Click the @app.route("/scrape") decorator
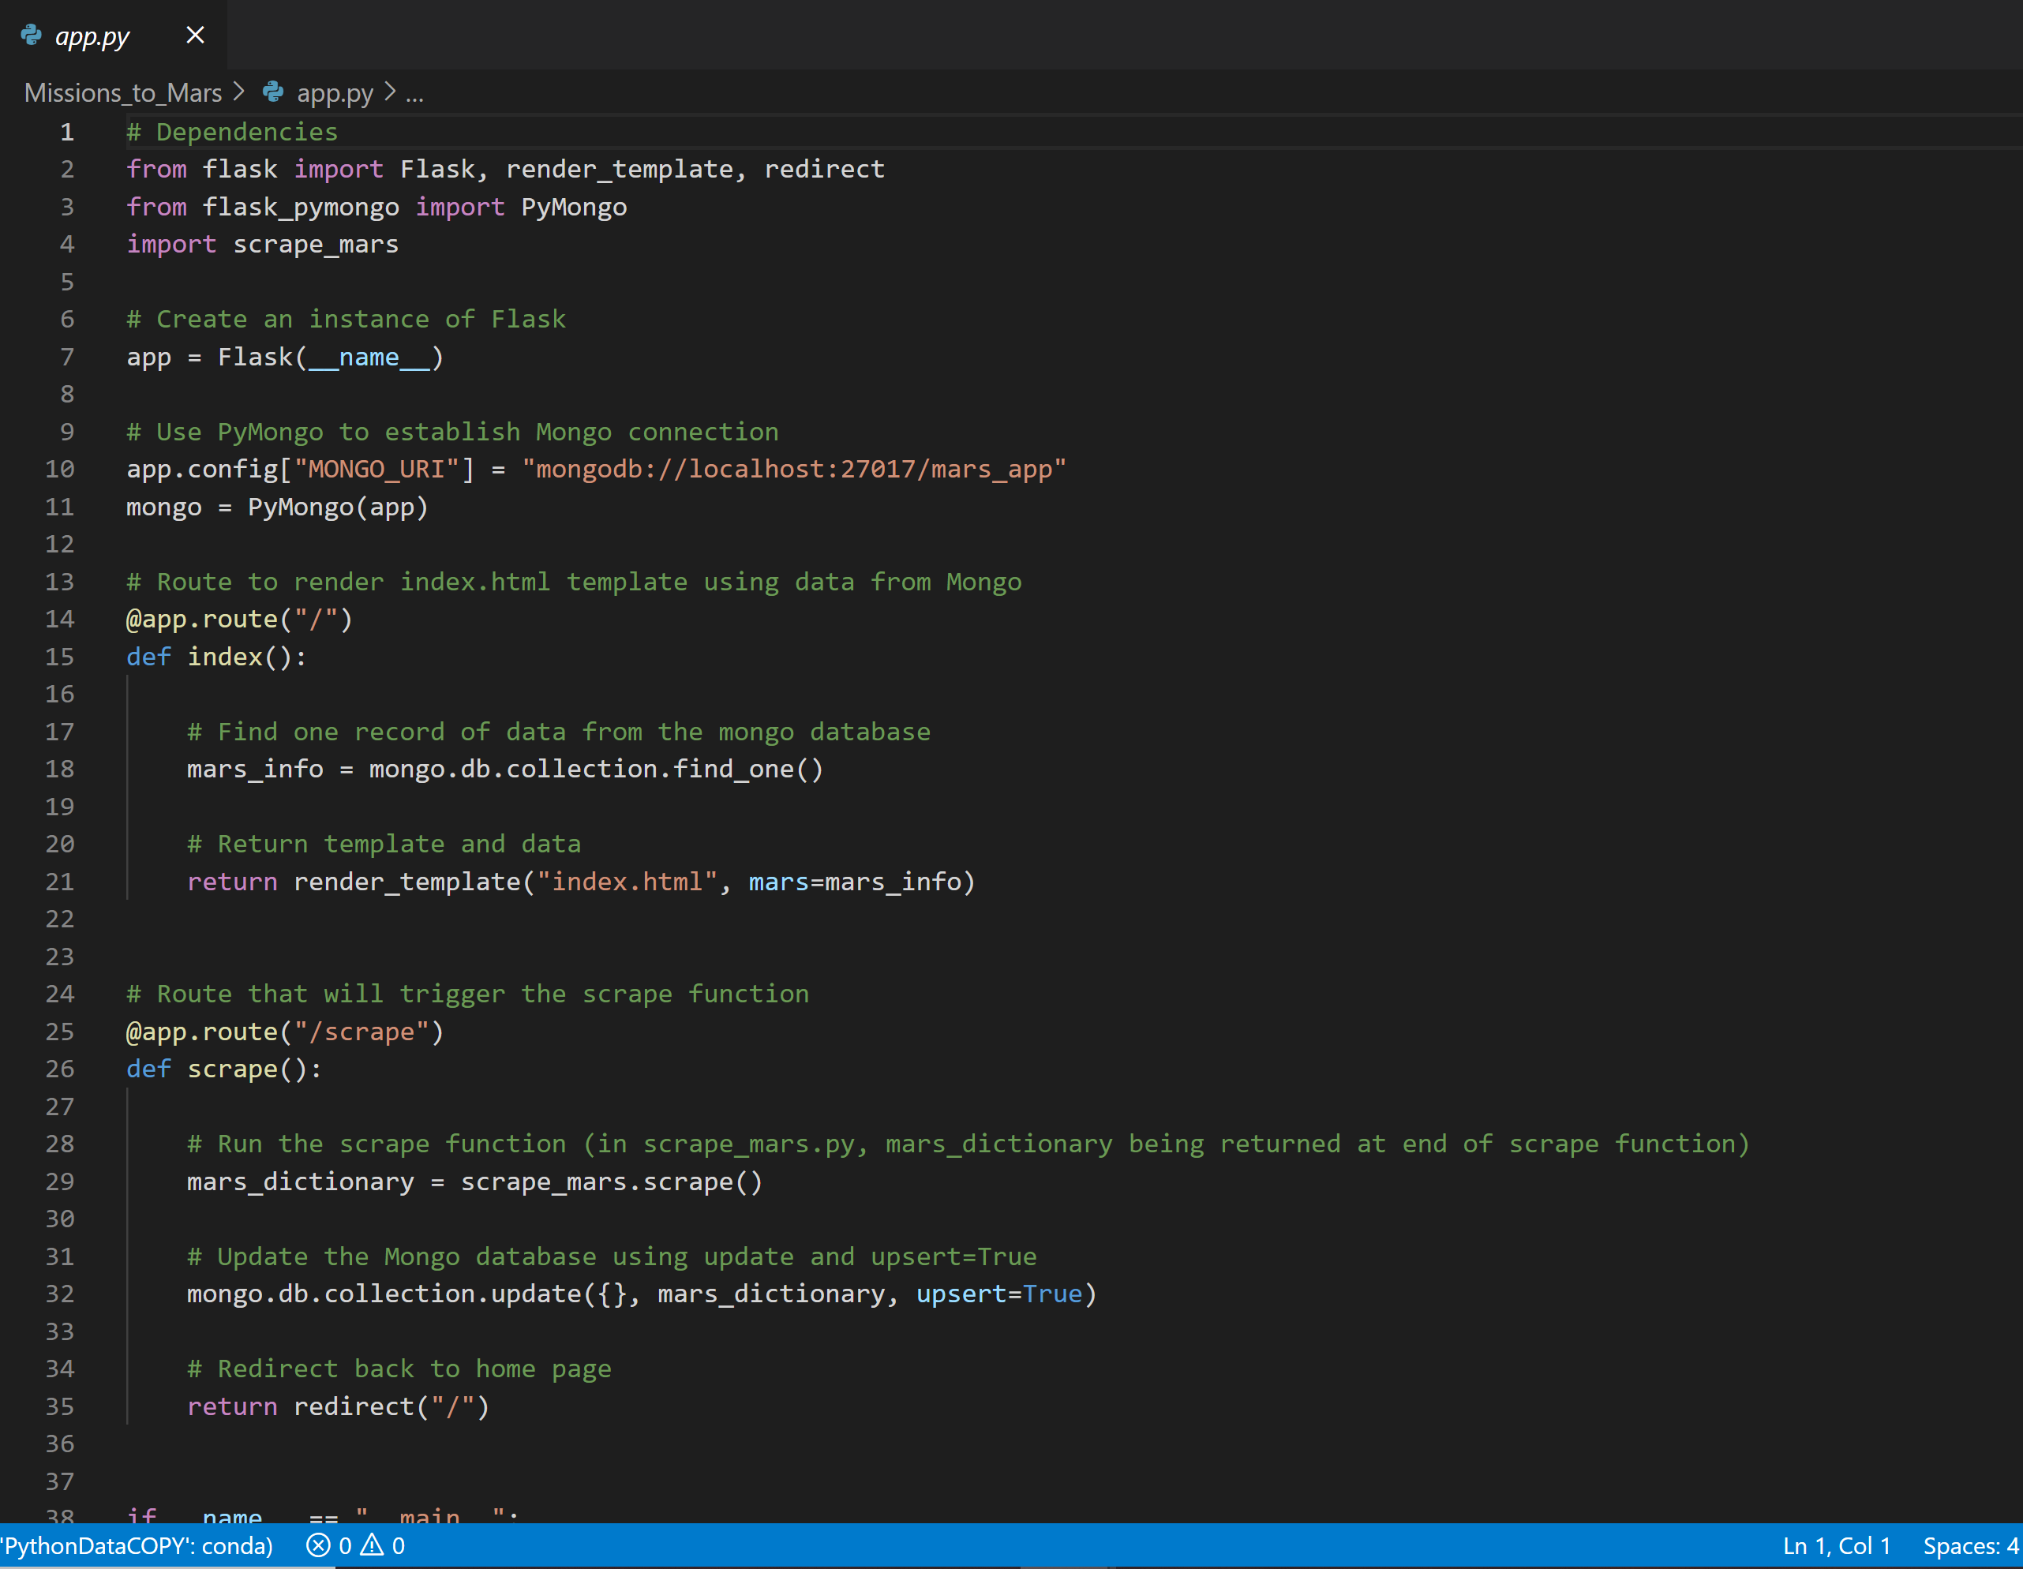 [x=285, y=1032]
